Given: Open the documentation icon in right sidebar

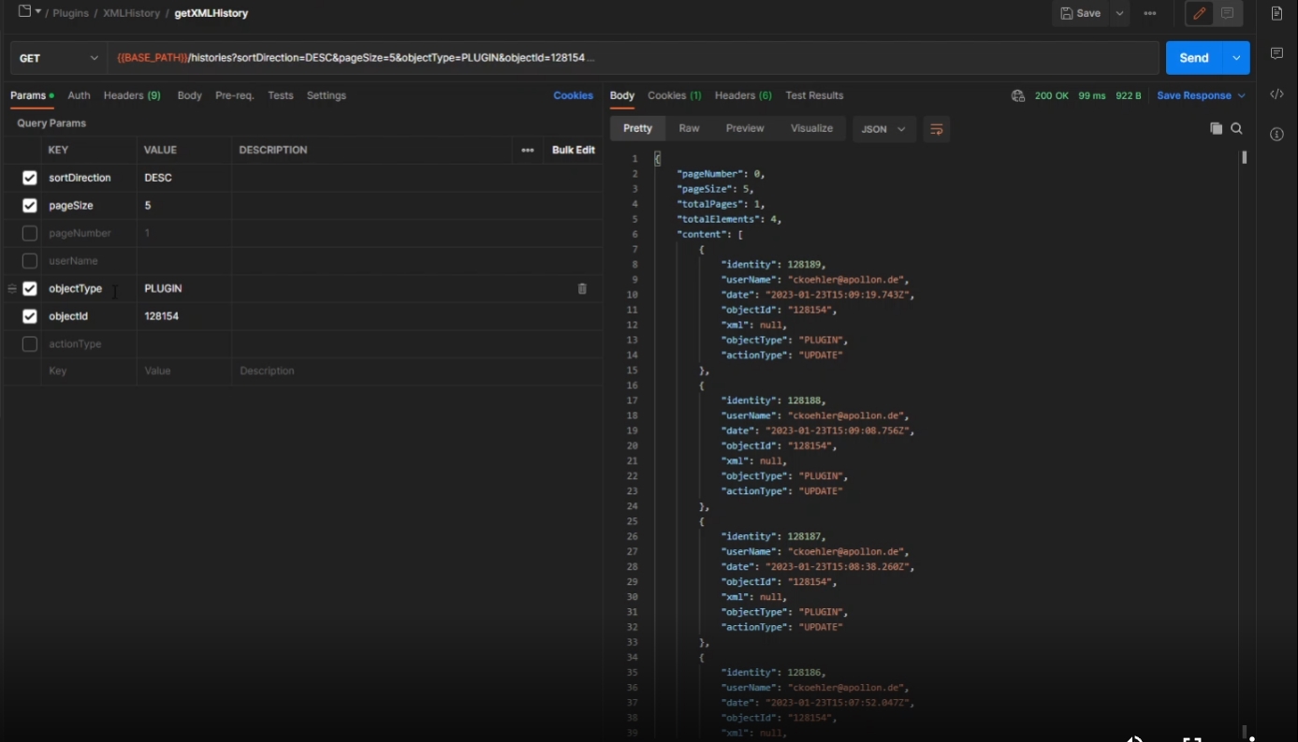Looking at the screenshot, I should point(1276,14).
